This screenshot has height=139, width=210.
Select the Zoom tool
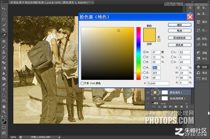coord(4,112)
